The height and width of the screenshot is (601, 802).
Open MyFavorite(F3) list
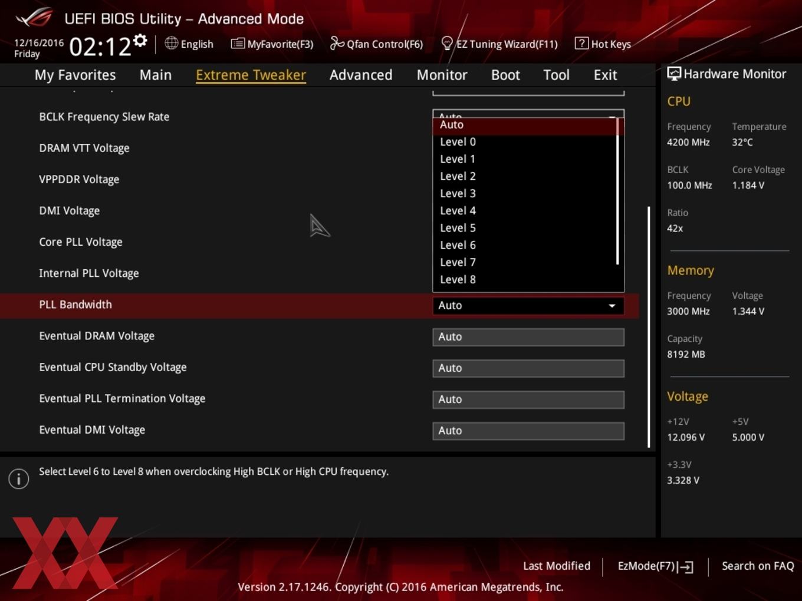pos(272,44)
